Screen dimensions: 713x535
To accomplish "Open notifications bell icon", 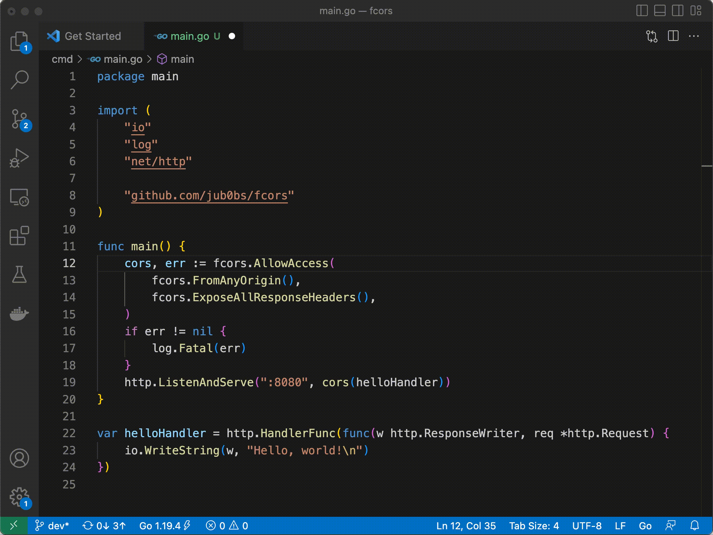I will [694, 526].
